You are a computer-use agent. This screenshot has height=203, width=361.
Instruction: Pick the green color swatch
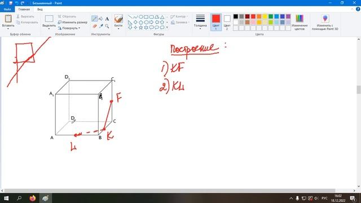[x=271, y=16]
